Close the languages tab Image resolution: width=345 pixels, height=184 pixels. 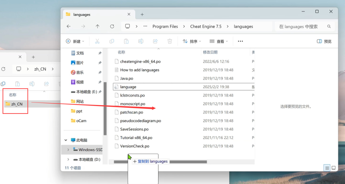click(129, 14)
